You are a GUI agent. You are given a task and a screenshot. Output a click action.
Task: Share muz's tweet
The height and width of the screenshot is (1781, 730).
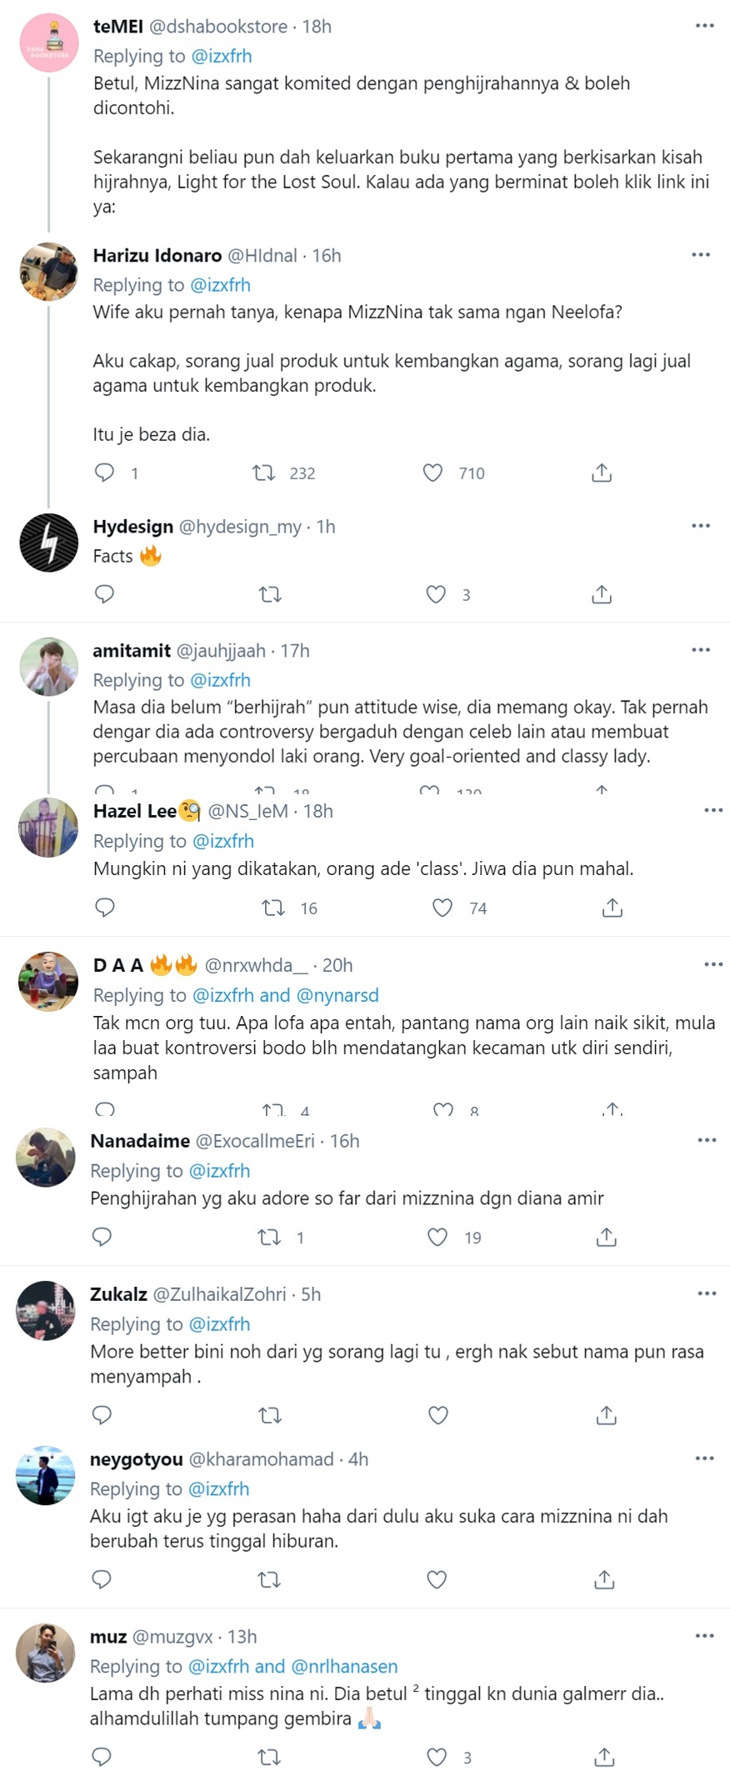[605, 1757]
